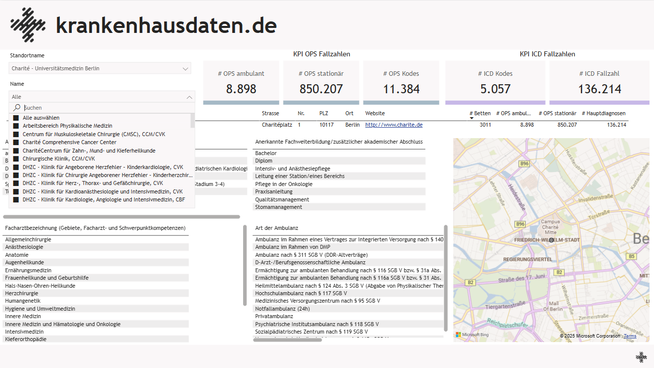Select 'Qualitätsmanagement' row
Screen dimensions: 654x368
(x=339, y=199)
